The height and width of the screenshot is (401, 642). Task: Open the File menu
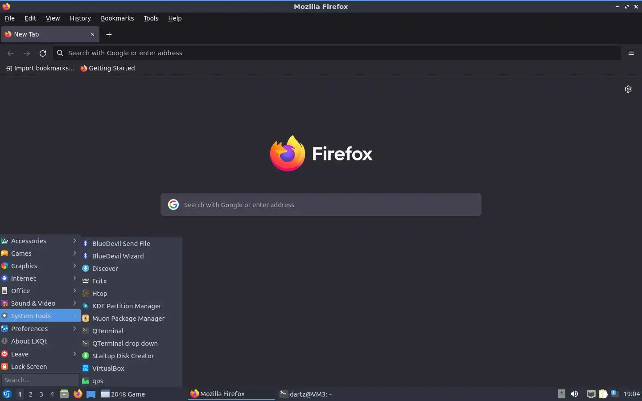point(10,18)
